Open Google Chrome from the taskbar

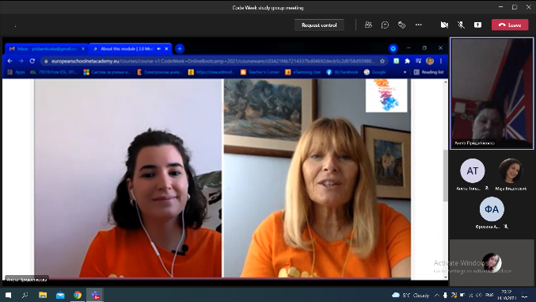[x=78, y=295]
